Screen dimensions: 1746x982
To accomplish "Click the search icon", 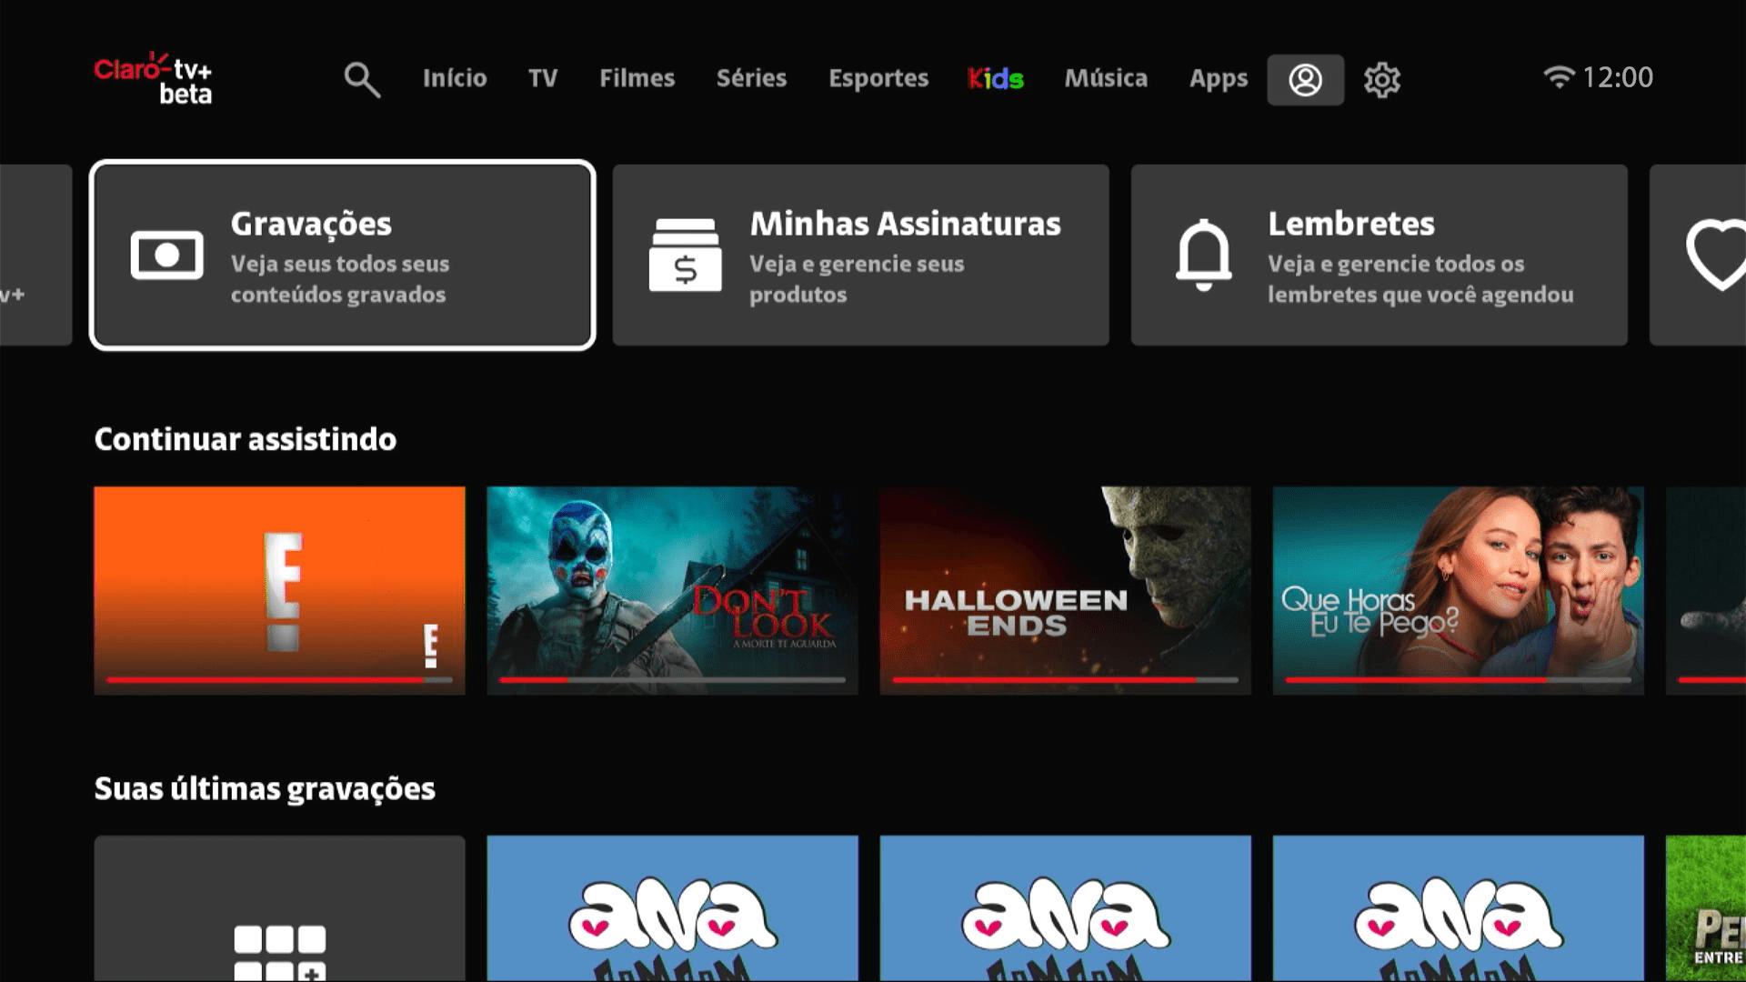I will [x=361, y=78].
